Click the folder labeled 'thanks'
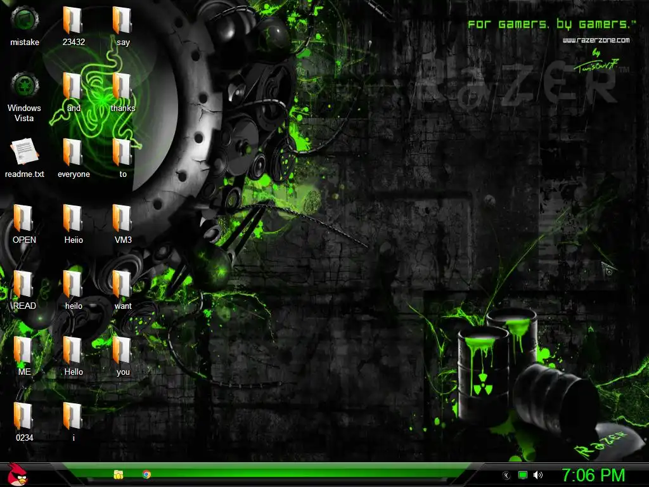Viewport: 649px width, 487px height. pos(123,92)
